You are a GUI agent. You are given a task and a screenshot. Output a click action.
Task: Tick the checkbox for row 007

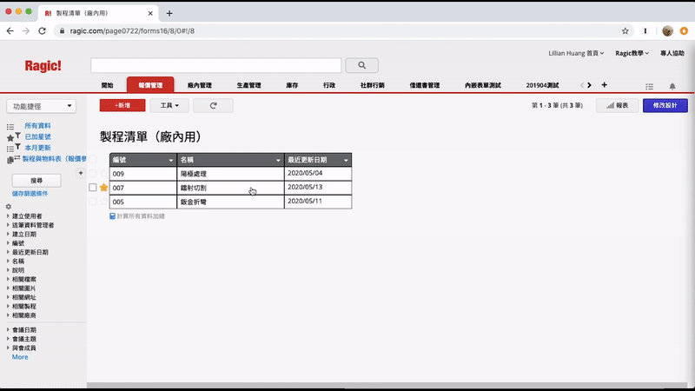[93, 188]
